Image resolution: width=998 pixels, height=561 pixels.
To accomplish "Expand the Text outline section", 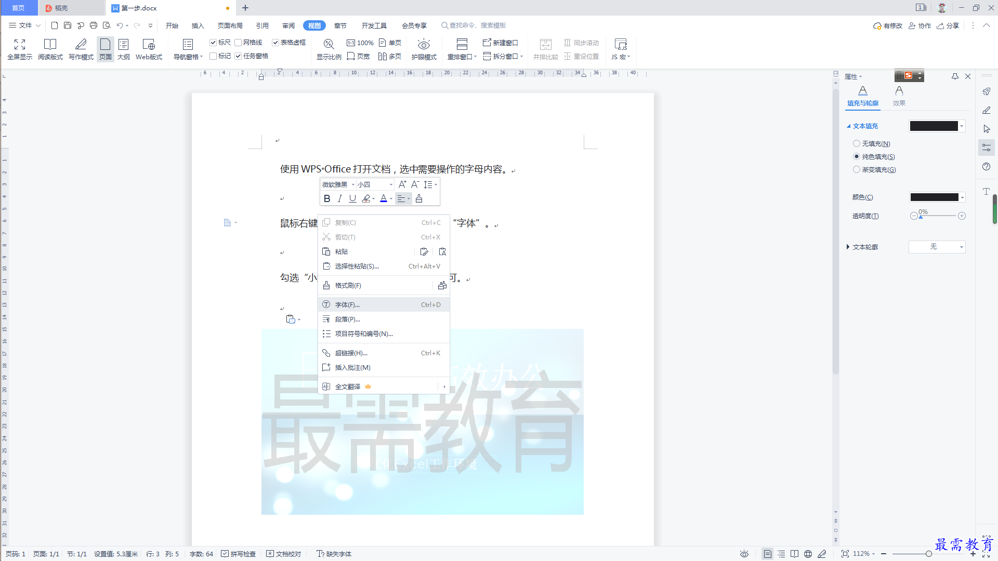I will tap(848, 247).
